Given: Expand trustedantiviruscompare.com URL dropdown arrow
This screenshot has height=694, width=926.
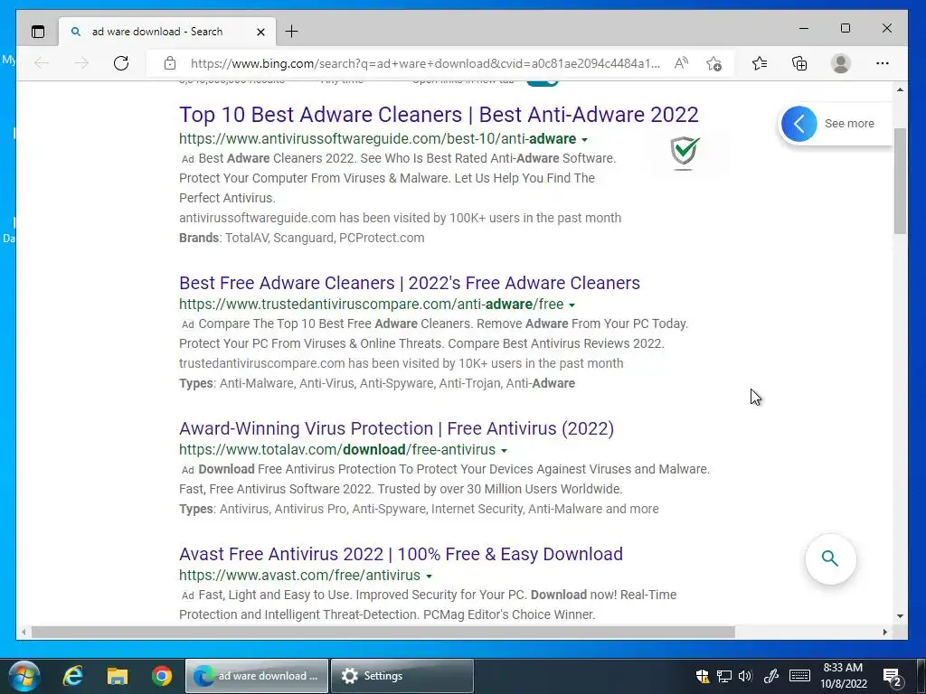Looking at the screenshot, I should pyautogui.click(x=572, y=305).
